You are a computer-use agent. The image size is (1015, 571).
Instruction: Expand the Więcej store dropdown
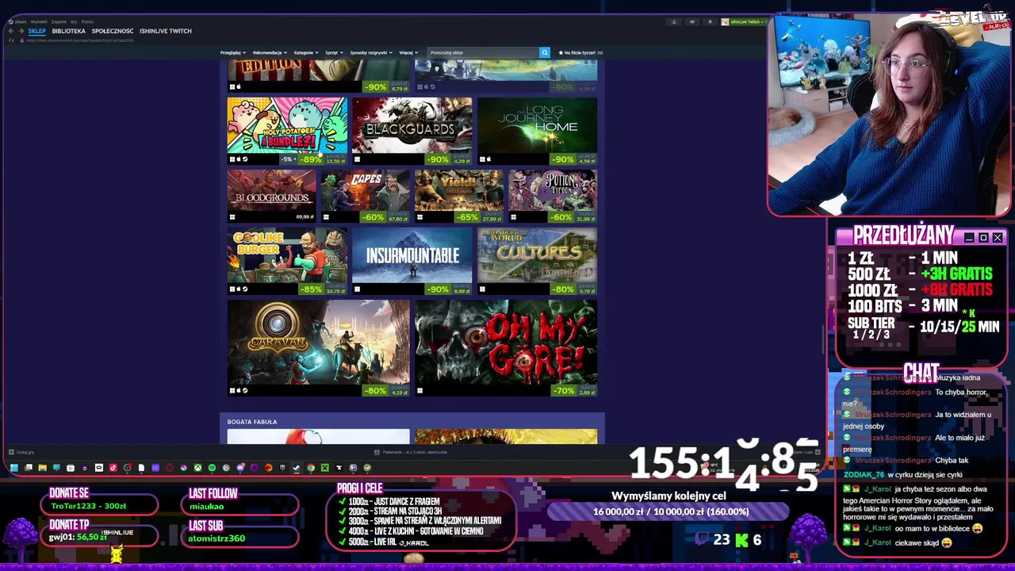click(408, 52)
